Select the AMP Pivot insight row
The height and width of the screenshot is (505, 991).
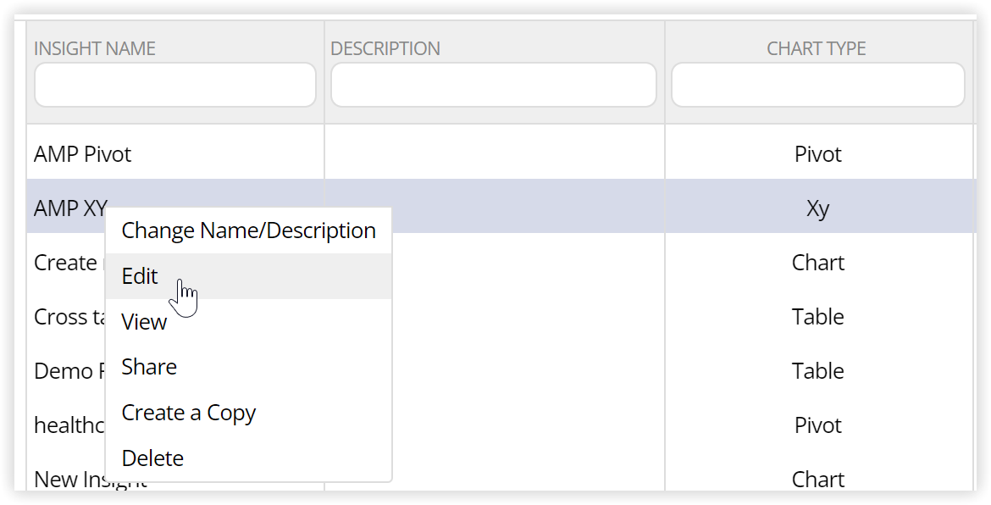(83, 154)
